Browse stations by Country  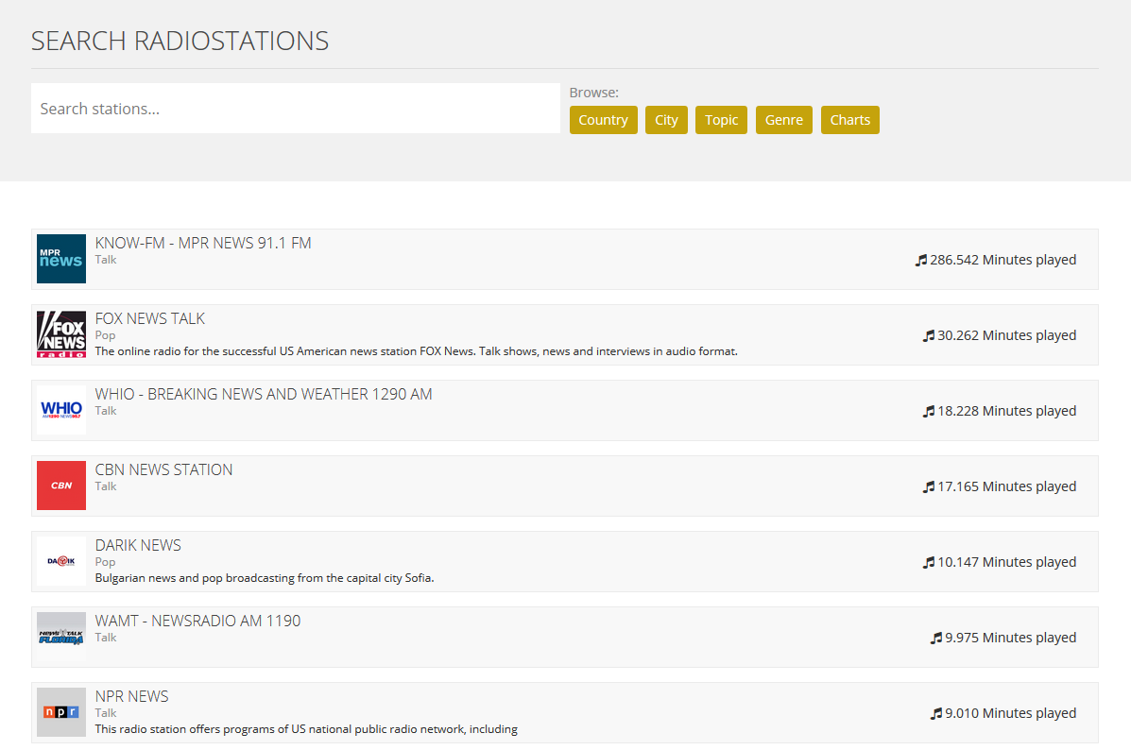point(603,120)
